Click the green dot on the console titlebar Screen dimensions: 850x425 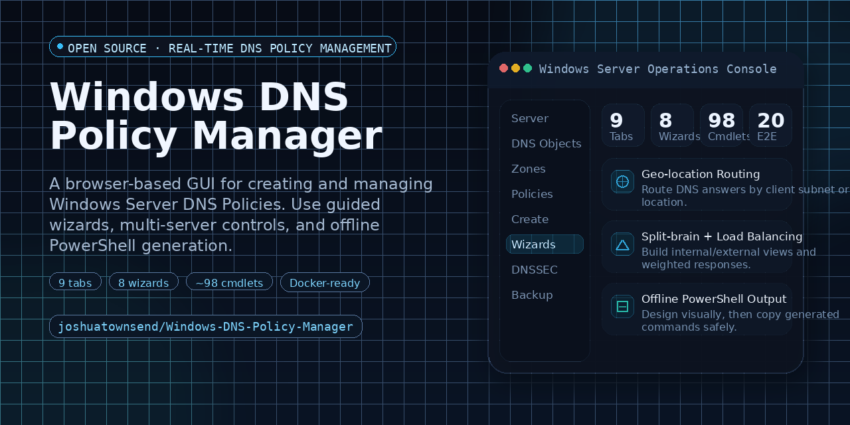pyautogui.click(x=528, y=68)
